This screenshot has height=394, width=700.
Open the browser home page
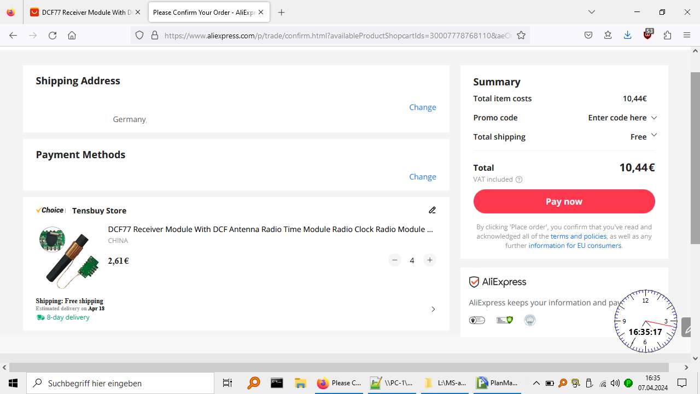pos(72,35)
